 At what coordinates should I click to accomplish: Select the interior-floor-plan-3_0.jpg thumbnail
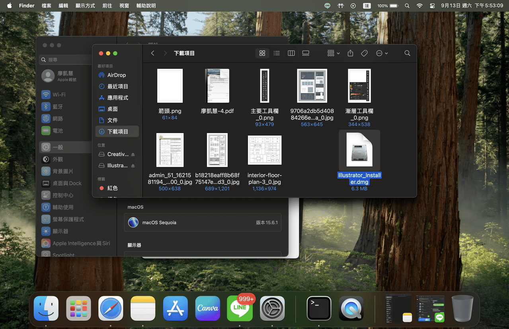(265, 150)
